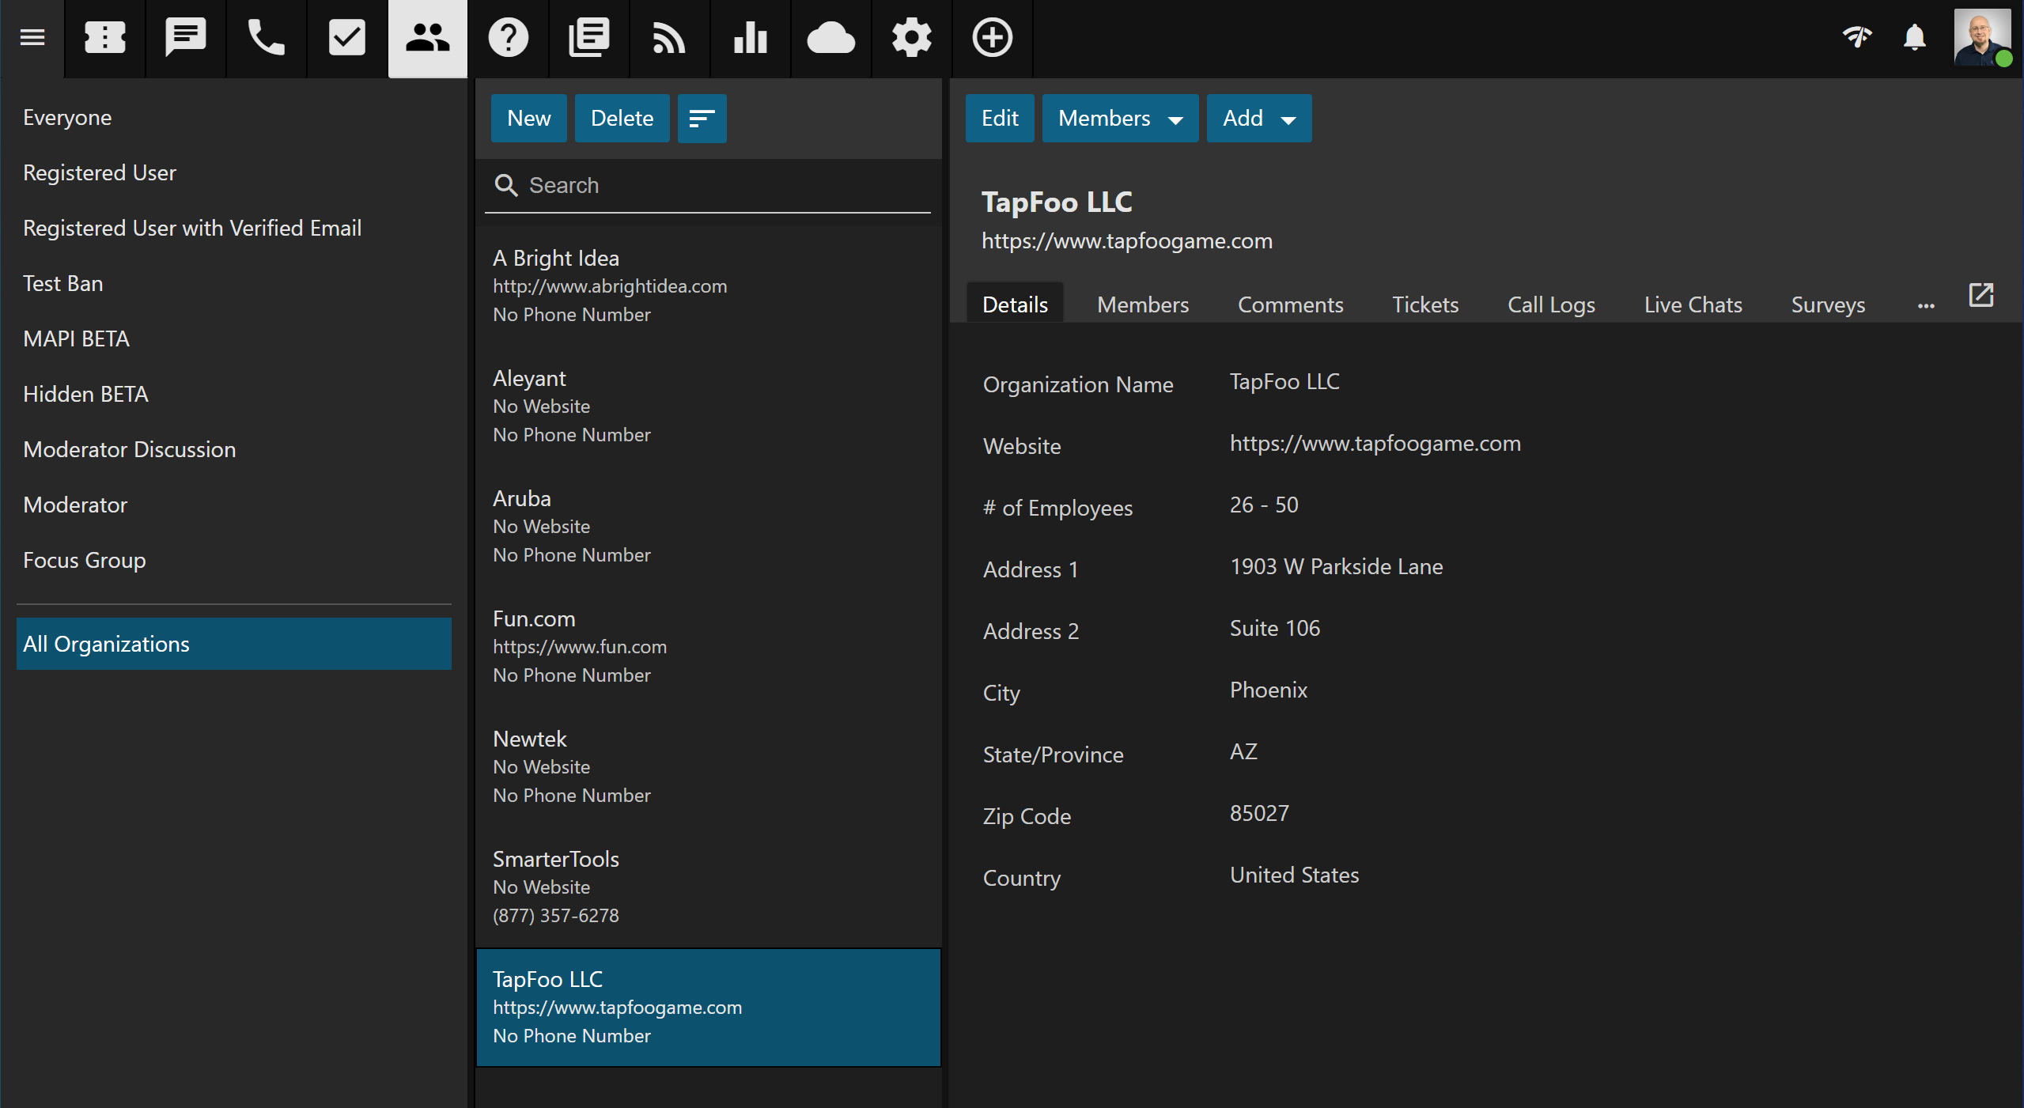Click the sort organizations list icon

point(702,119)
